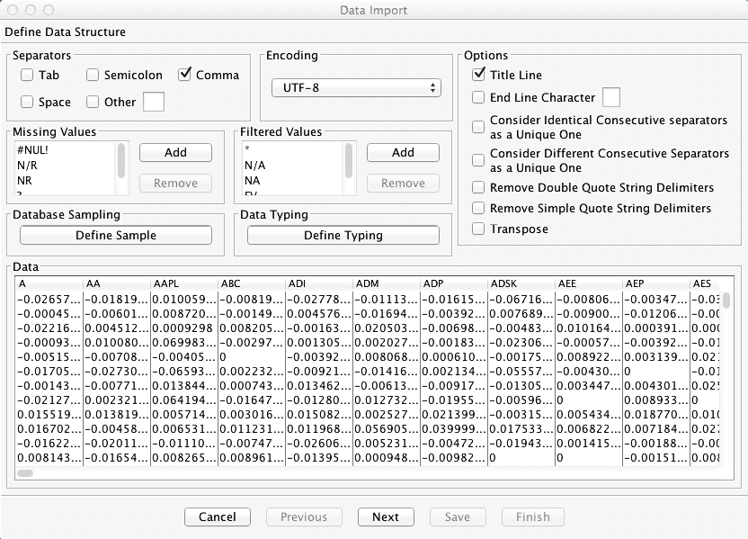Click the Previous button
748x539 pixels.
coord(304,517)
